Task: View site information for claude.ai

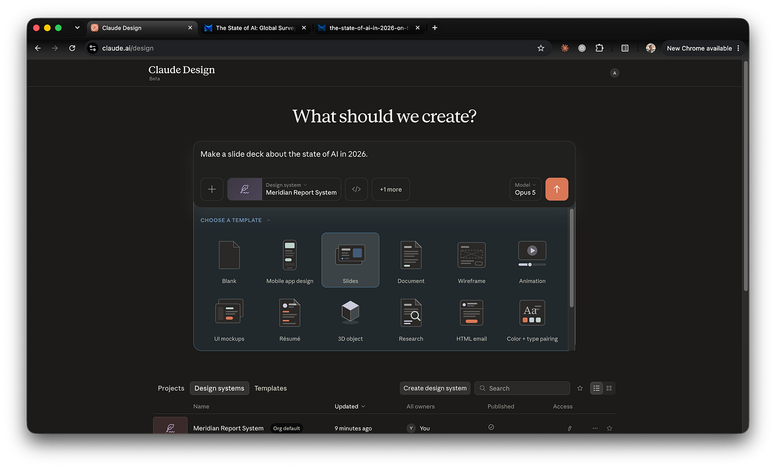Action: 93,48
